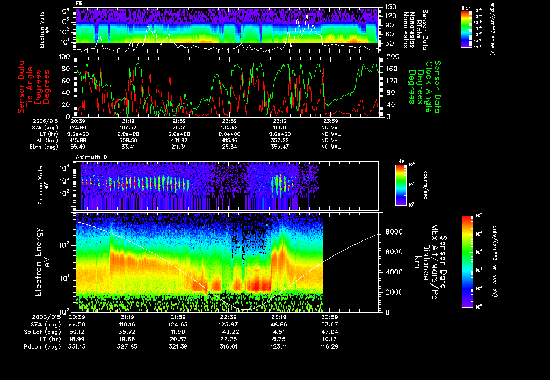The width and height of the screenshot is (550, 380).
Task: Select ELon value 25.34
Action: (x=229, y=147)
